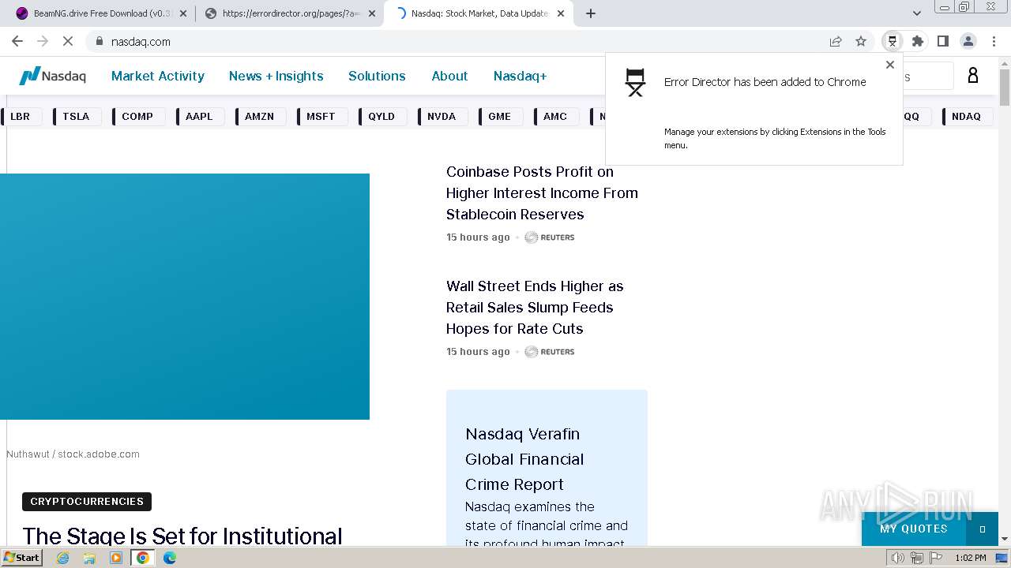This screenshot has width=1011, height=568.
Task: Select the NVDA ticker chip
Action: coord(442,117)
